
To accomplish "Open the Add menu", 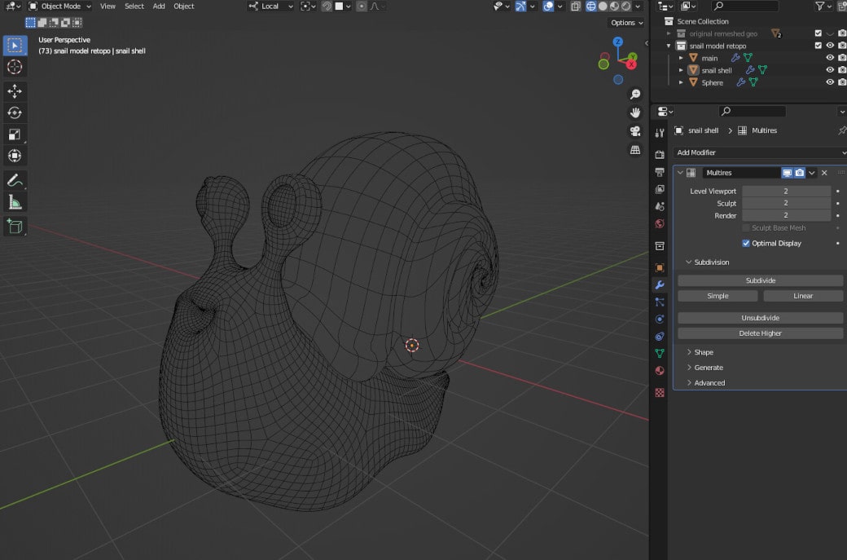I will pos(159,7).
